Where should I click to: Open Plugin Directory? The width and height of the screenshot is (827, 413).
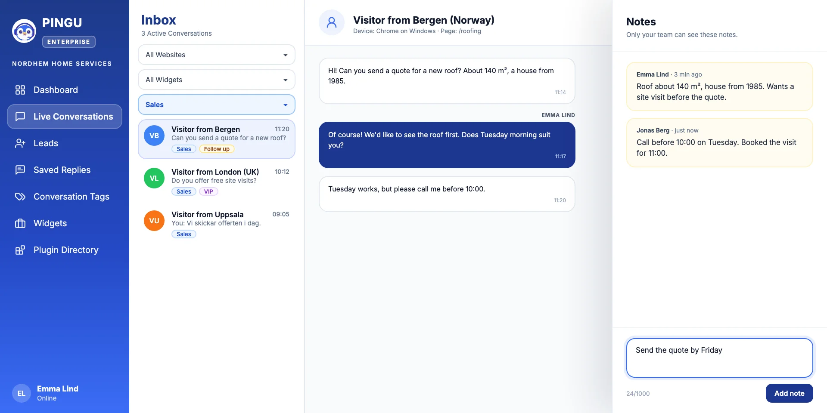pyautogui.click(x=65, y=250)
